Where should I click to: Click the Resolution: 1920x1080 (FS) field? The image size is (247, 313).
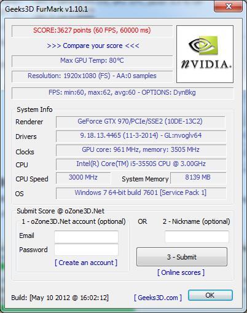click(92, 76)
